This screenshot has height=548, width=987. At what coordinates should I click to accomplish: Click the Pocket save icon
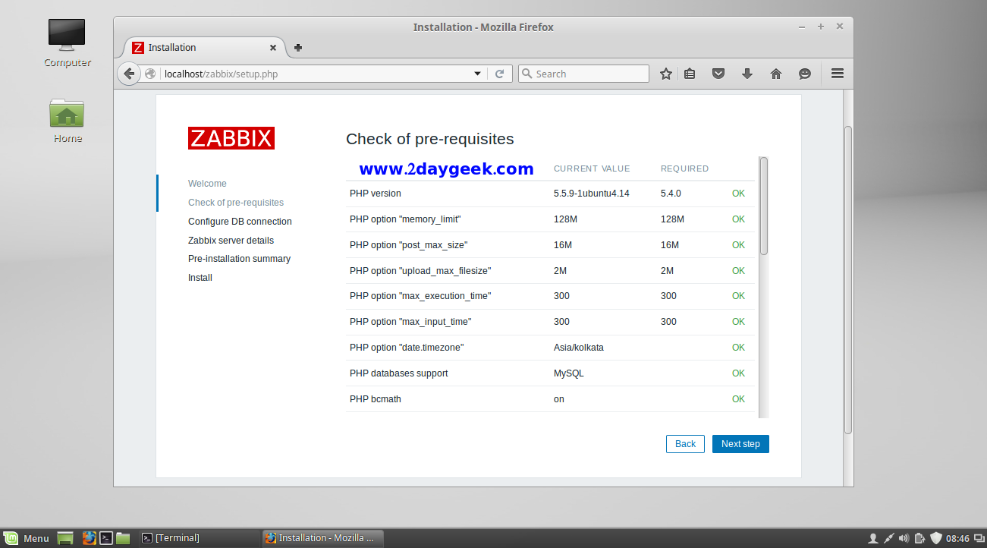coord(718,74)
